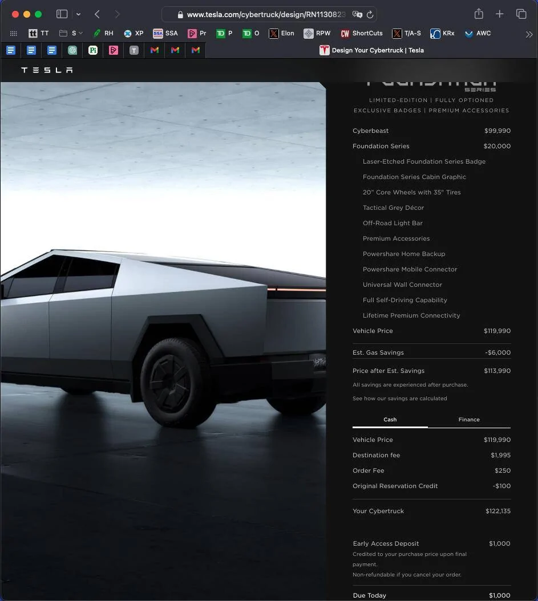Open the SSA bookmark

click(165, 33)
